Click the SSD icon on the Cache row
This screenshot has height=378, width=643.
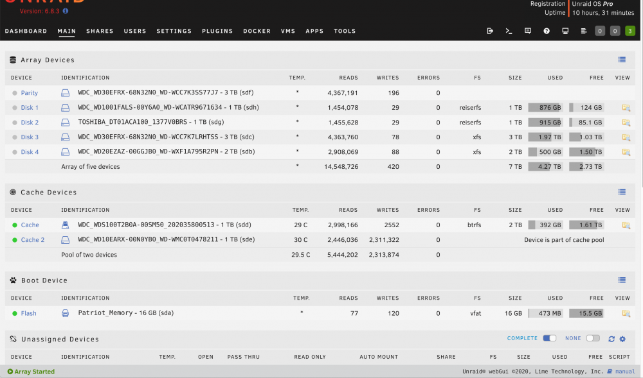(x=65, y=225)
